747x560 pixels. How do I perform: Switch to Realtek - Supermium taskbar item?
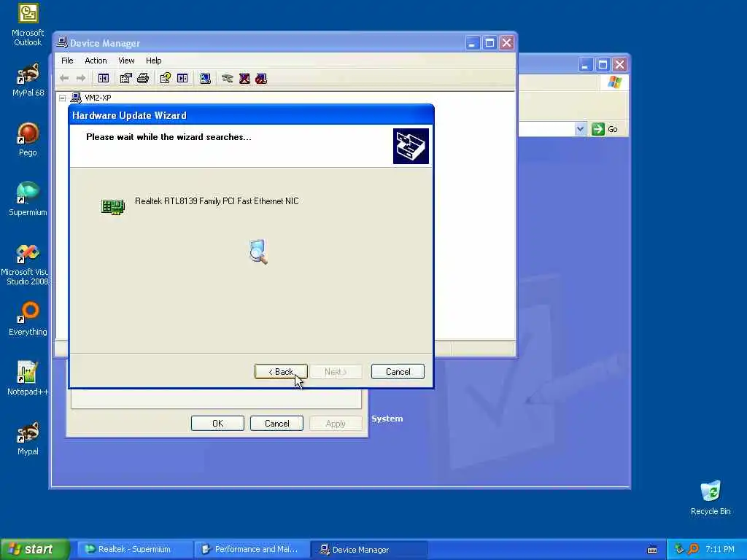[x=135, y=550]
